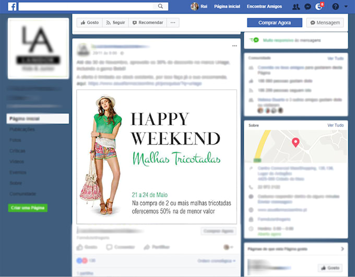Open Messenger icon in top bar
The image size is (355, 277).
point(307,7)
